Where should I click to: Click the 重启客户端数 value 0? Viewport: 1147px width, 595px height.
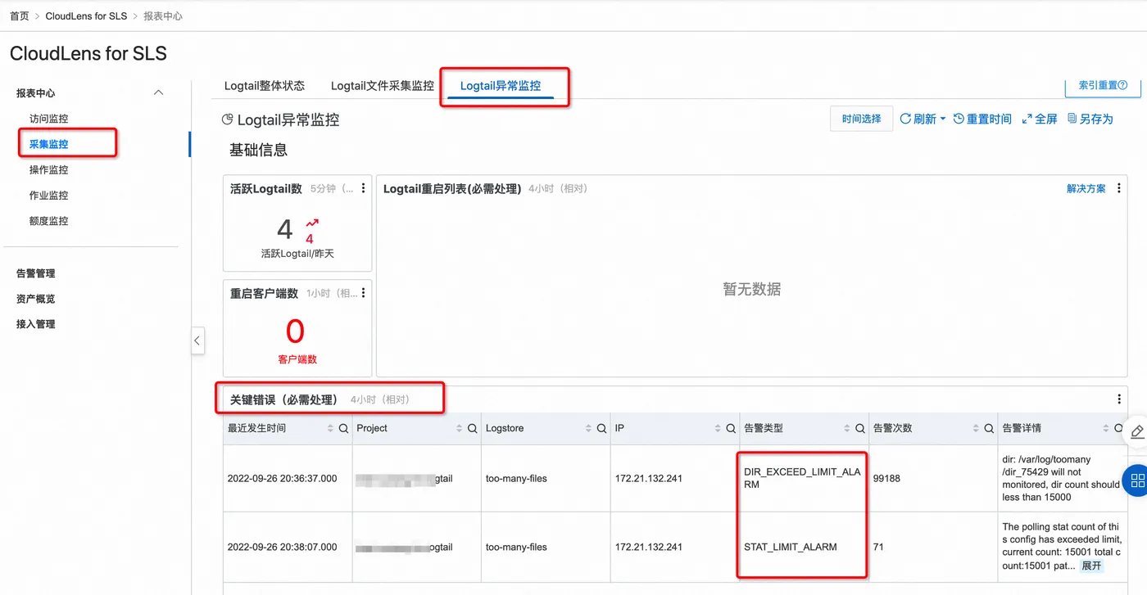tap(295, 331)
